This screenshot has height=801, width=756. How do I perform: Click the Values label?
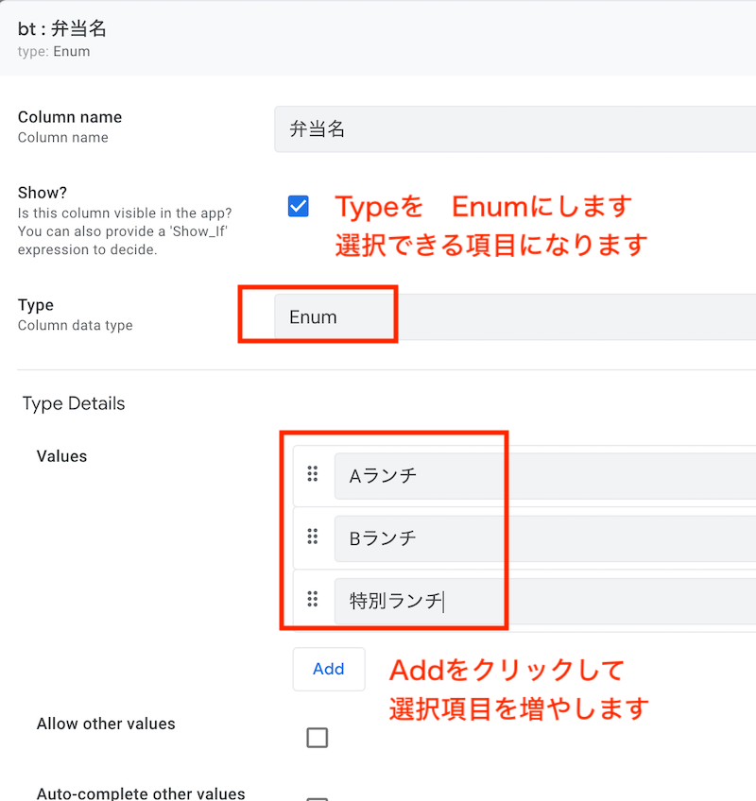61,456
